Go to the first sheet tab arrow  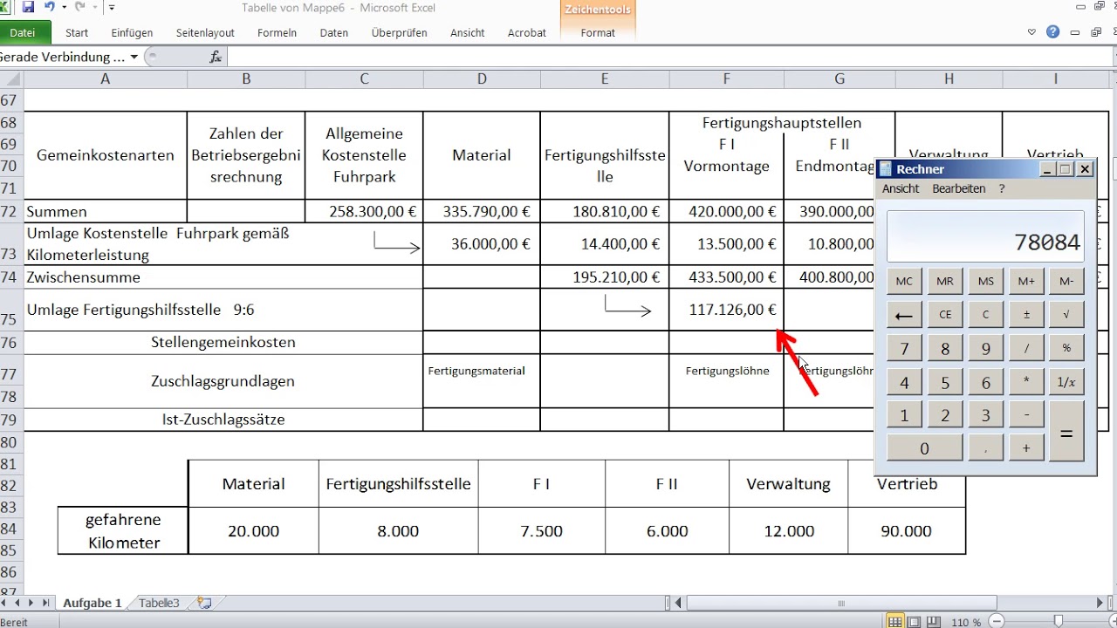5,603
